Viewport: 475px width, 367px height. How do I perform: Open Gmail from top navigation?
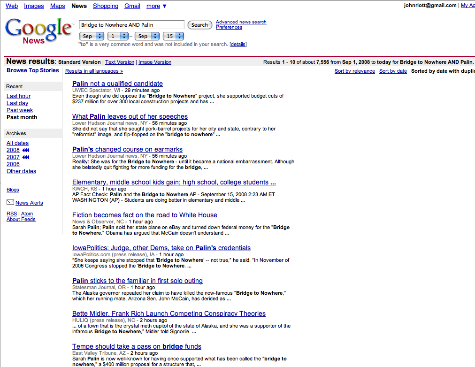[132, 6]
